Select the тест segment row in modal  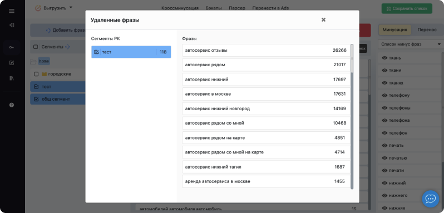pos(131,52)
